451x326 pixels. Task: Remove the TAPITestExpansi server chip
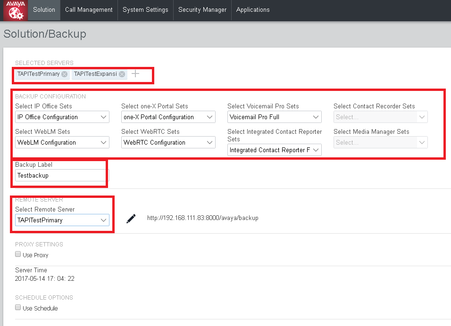[122, 74]
